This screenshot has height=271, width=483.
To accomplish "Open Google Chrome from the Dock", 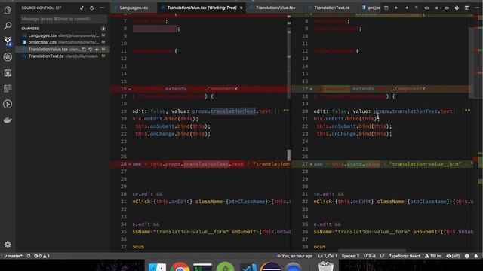I will [x=180, y=266].
